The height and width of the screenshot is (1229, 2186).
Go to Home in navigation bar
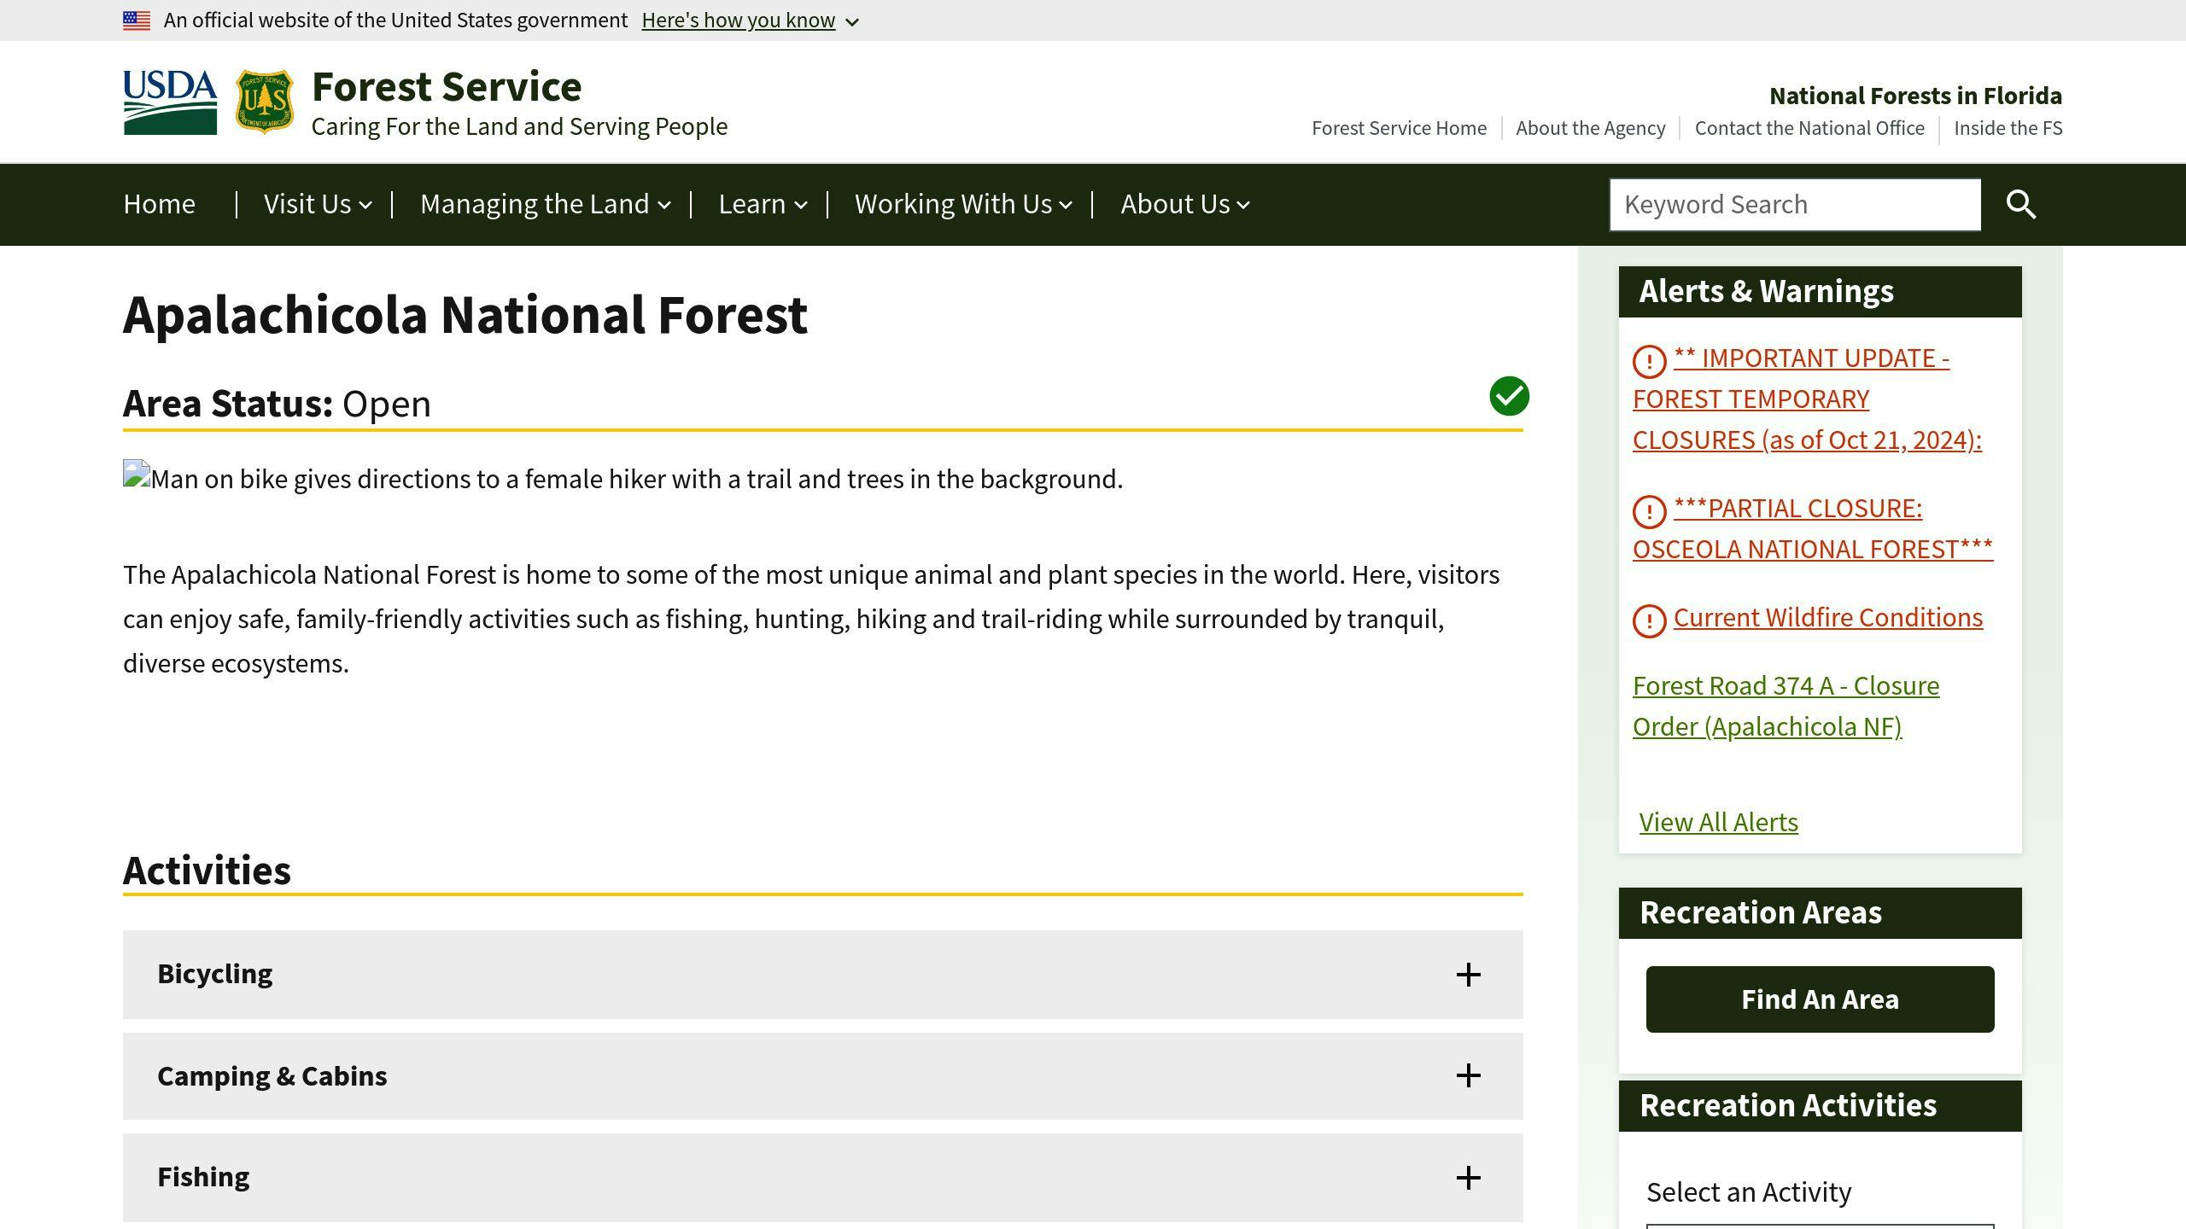pos(159,204)
